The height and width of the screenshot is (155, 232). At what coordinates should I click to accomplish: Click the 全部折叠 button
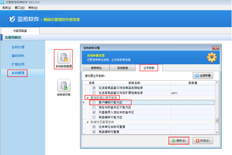click(x=203, y=75)
